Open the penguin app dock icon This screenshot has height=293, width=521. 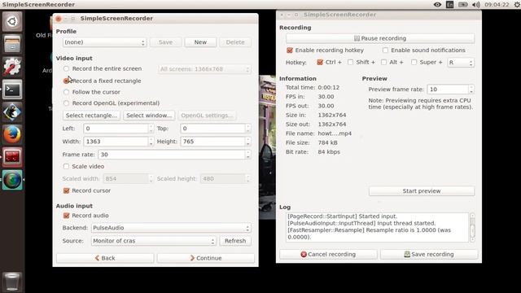pyautogui.click(x=12, y=112)
